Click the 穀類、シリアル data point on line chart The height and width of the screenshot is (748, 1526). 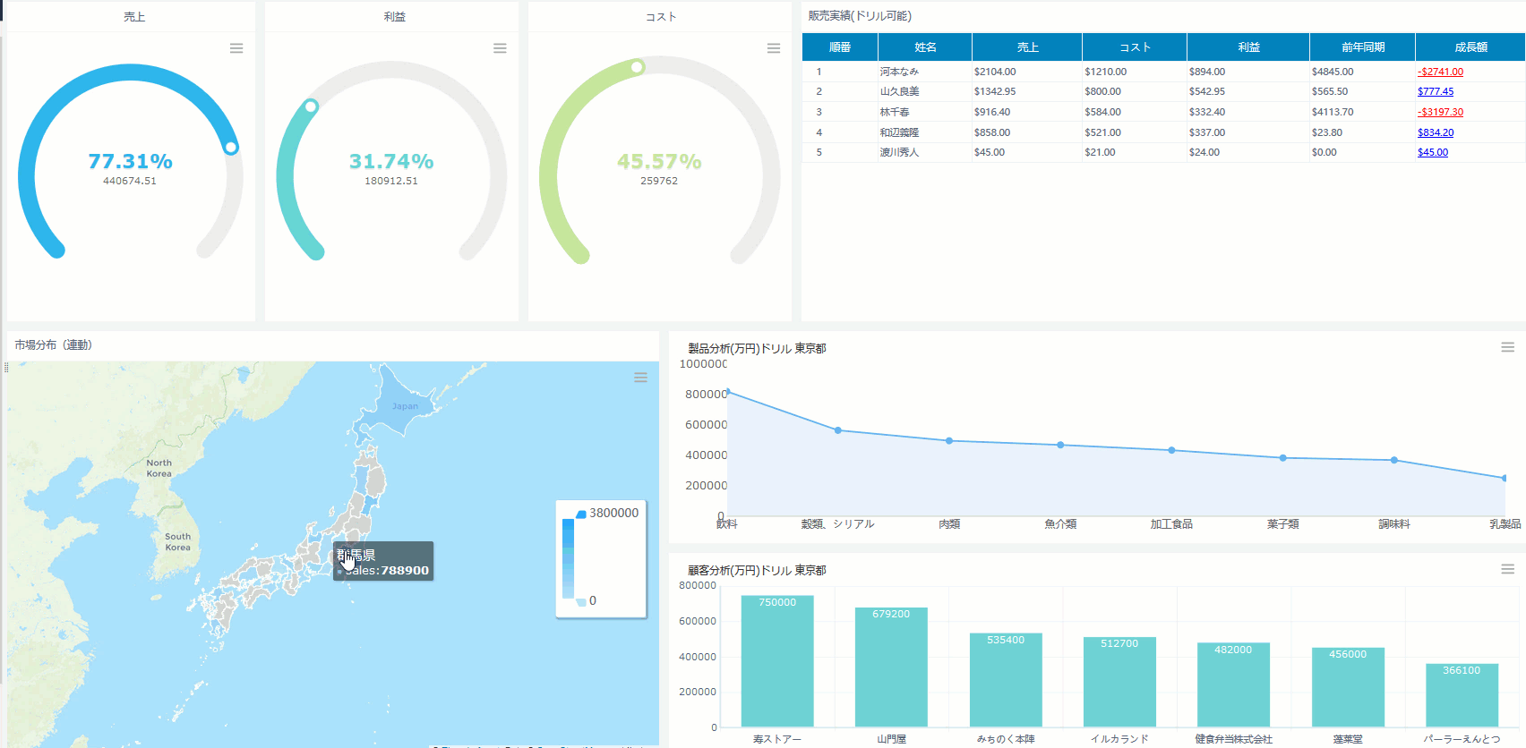(838, 430)
